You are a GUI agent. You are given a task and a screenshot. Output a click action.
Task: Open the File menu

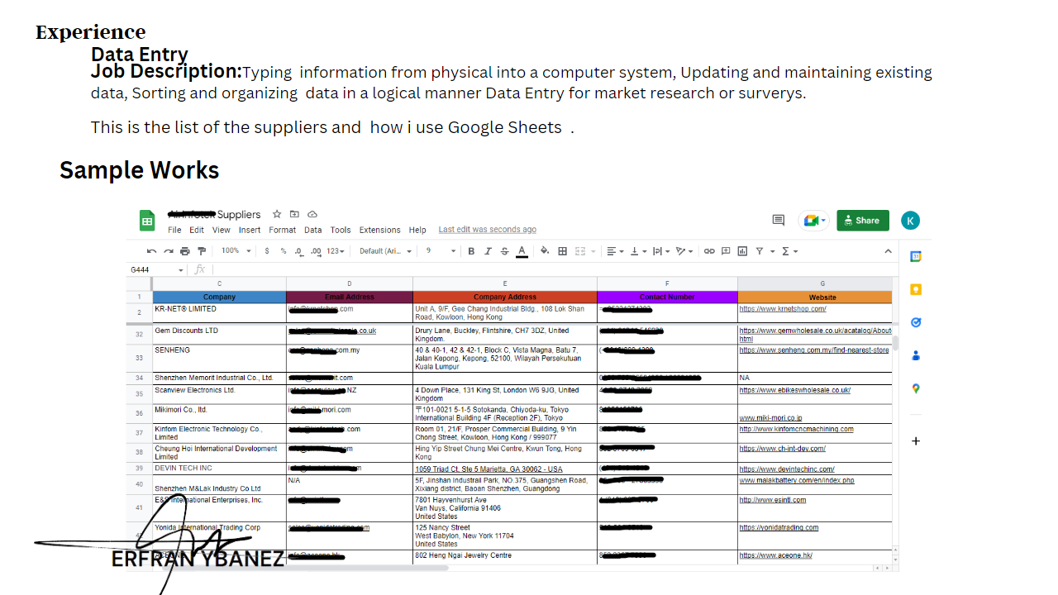click(x=174, y=230)
